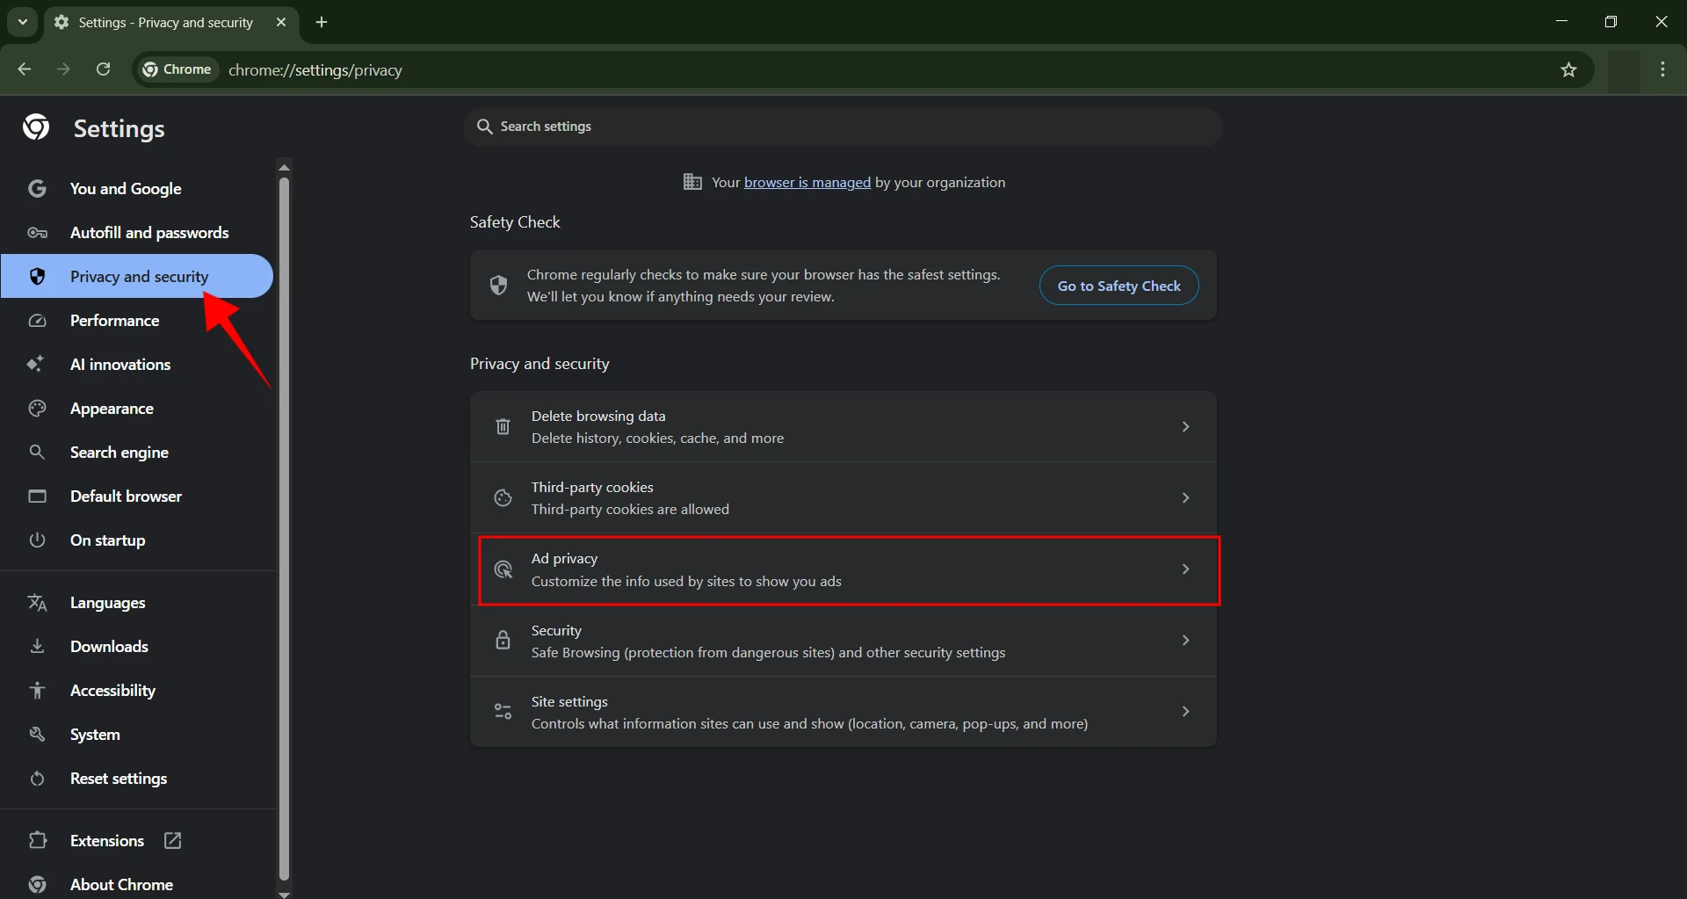Click the magnifier icon for Search engine
Screen dimensions: 1687x899
coord(37,452)
